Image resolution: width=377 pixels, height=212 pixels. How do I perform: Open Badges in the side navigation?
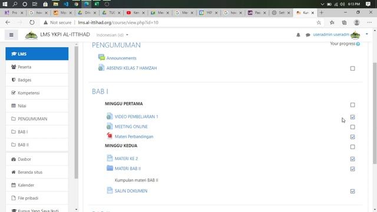click(x=37, y=80)
